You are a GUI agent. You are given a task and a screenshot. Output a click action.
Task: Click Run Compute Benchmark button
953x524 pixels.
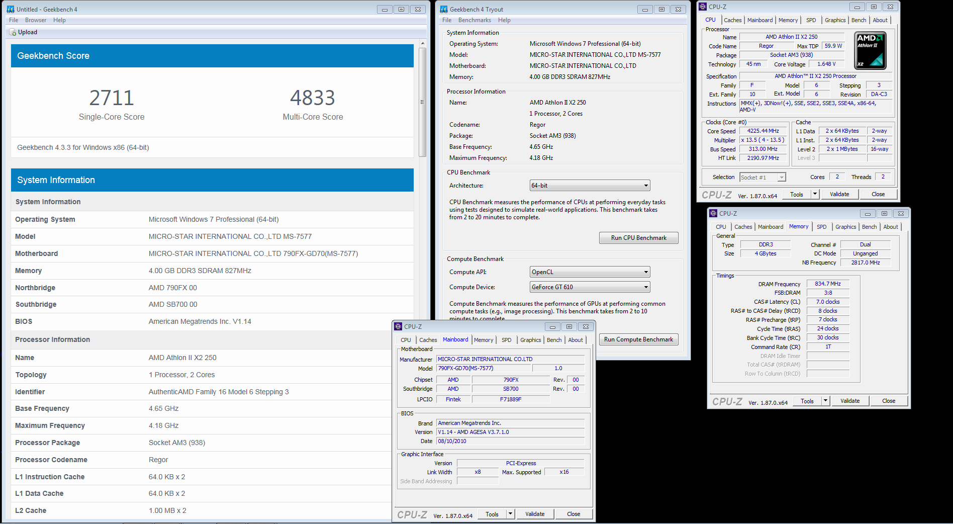point(638,339)
